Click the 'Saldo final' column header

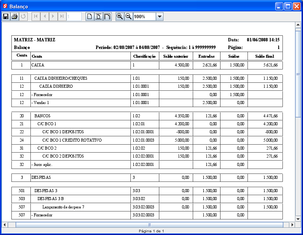click(265, 56)
